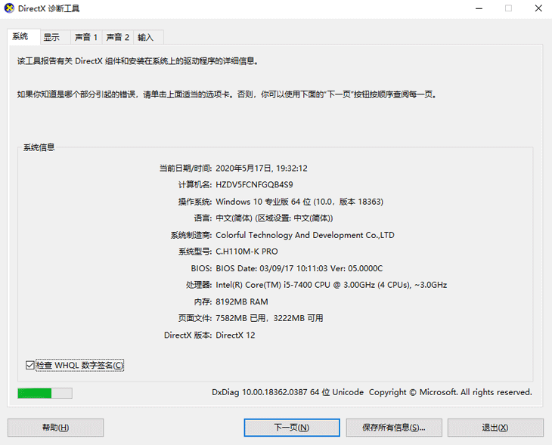The image size is (552, 445).
Task: Go to next page with 下一页(N)
Action: pos(292,428)
